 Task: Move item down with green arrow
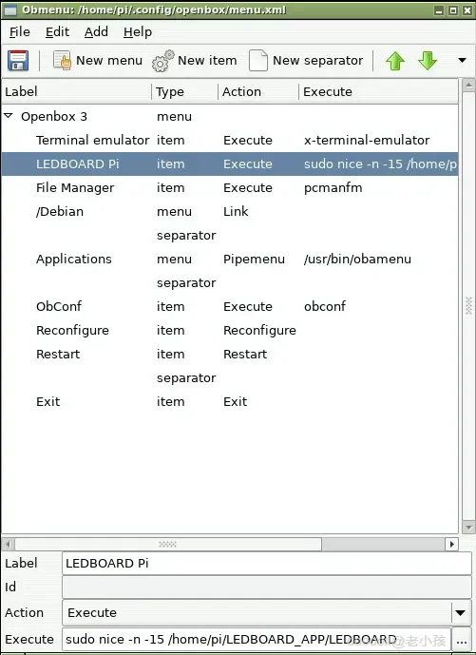point(428,61)
